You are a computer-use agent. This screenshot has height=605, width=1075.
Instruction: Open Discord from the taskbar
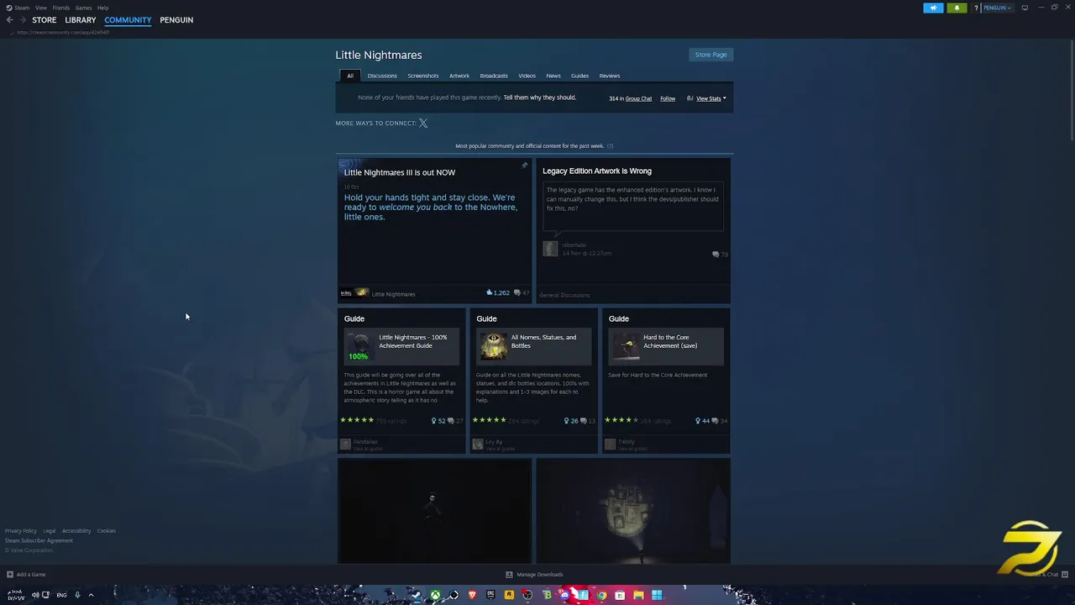pyautogui.click(x=564, y=595)
